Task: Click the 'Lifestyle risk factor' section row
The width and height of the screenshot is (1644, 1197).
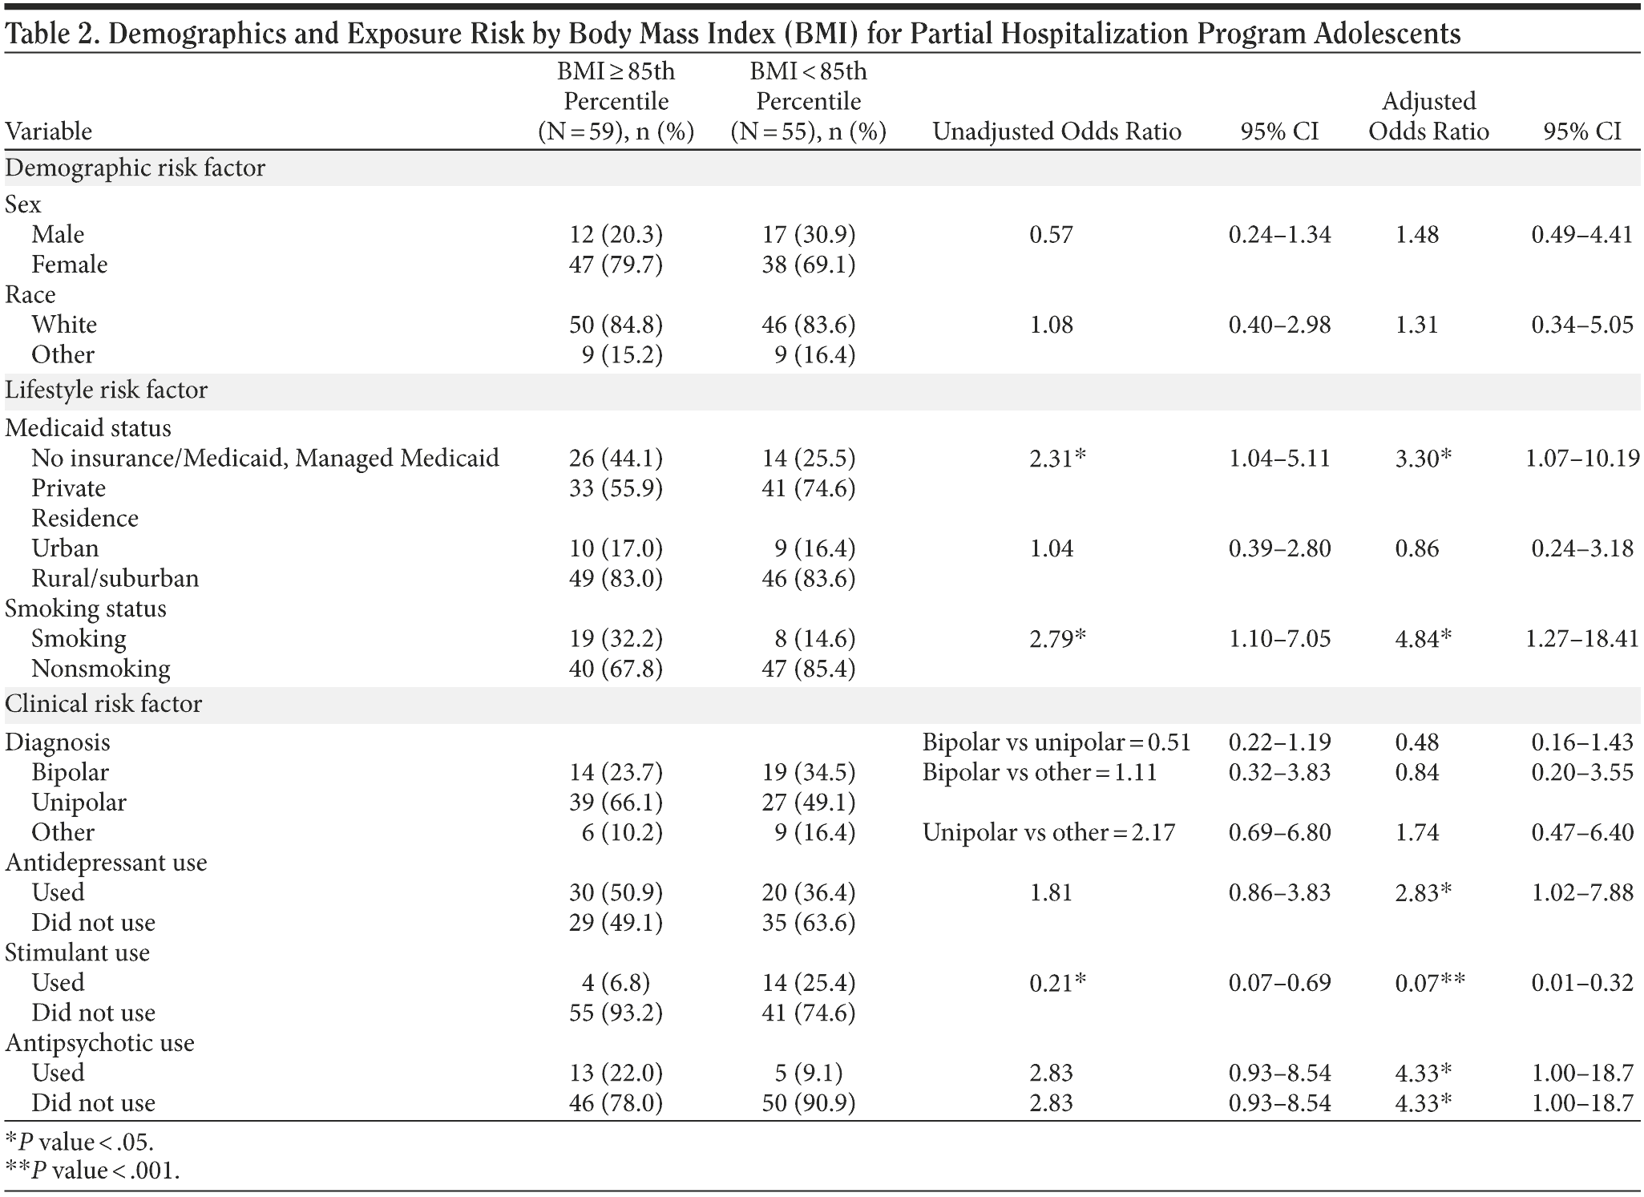Action: click(x=106, y=390)
